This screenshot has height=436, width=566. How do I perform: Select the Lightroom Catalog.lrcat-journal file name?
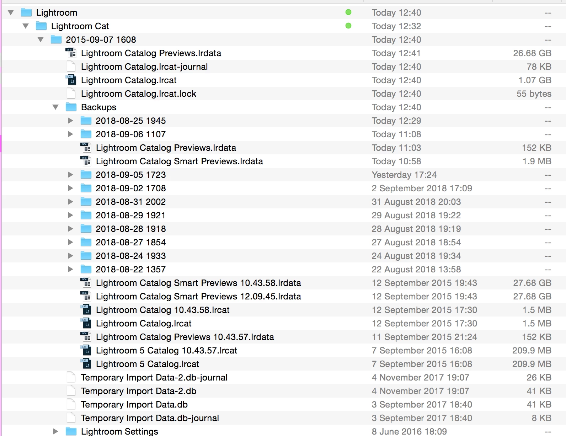coord(144,67)
